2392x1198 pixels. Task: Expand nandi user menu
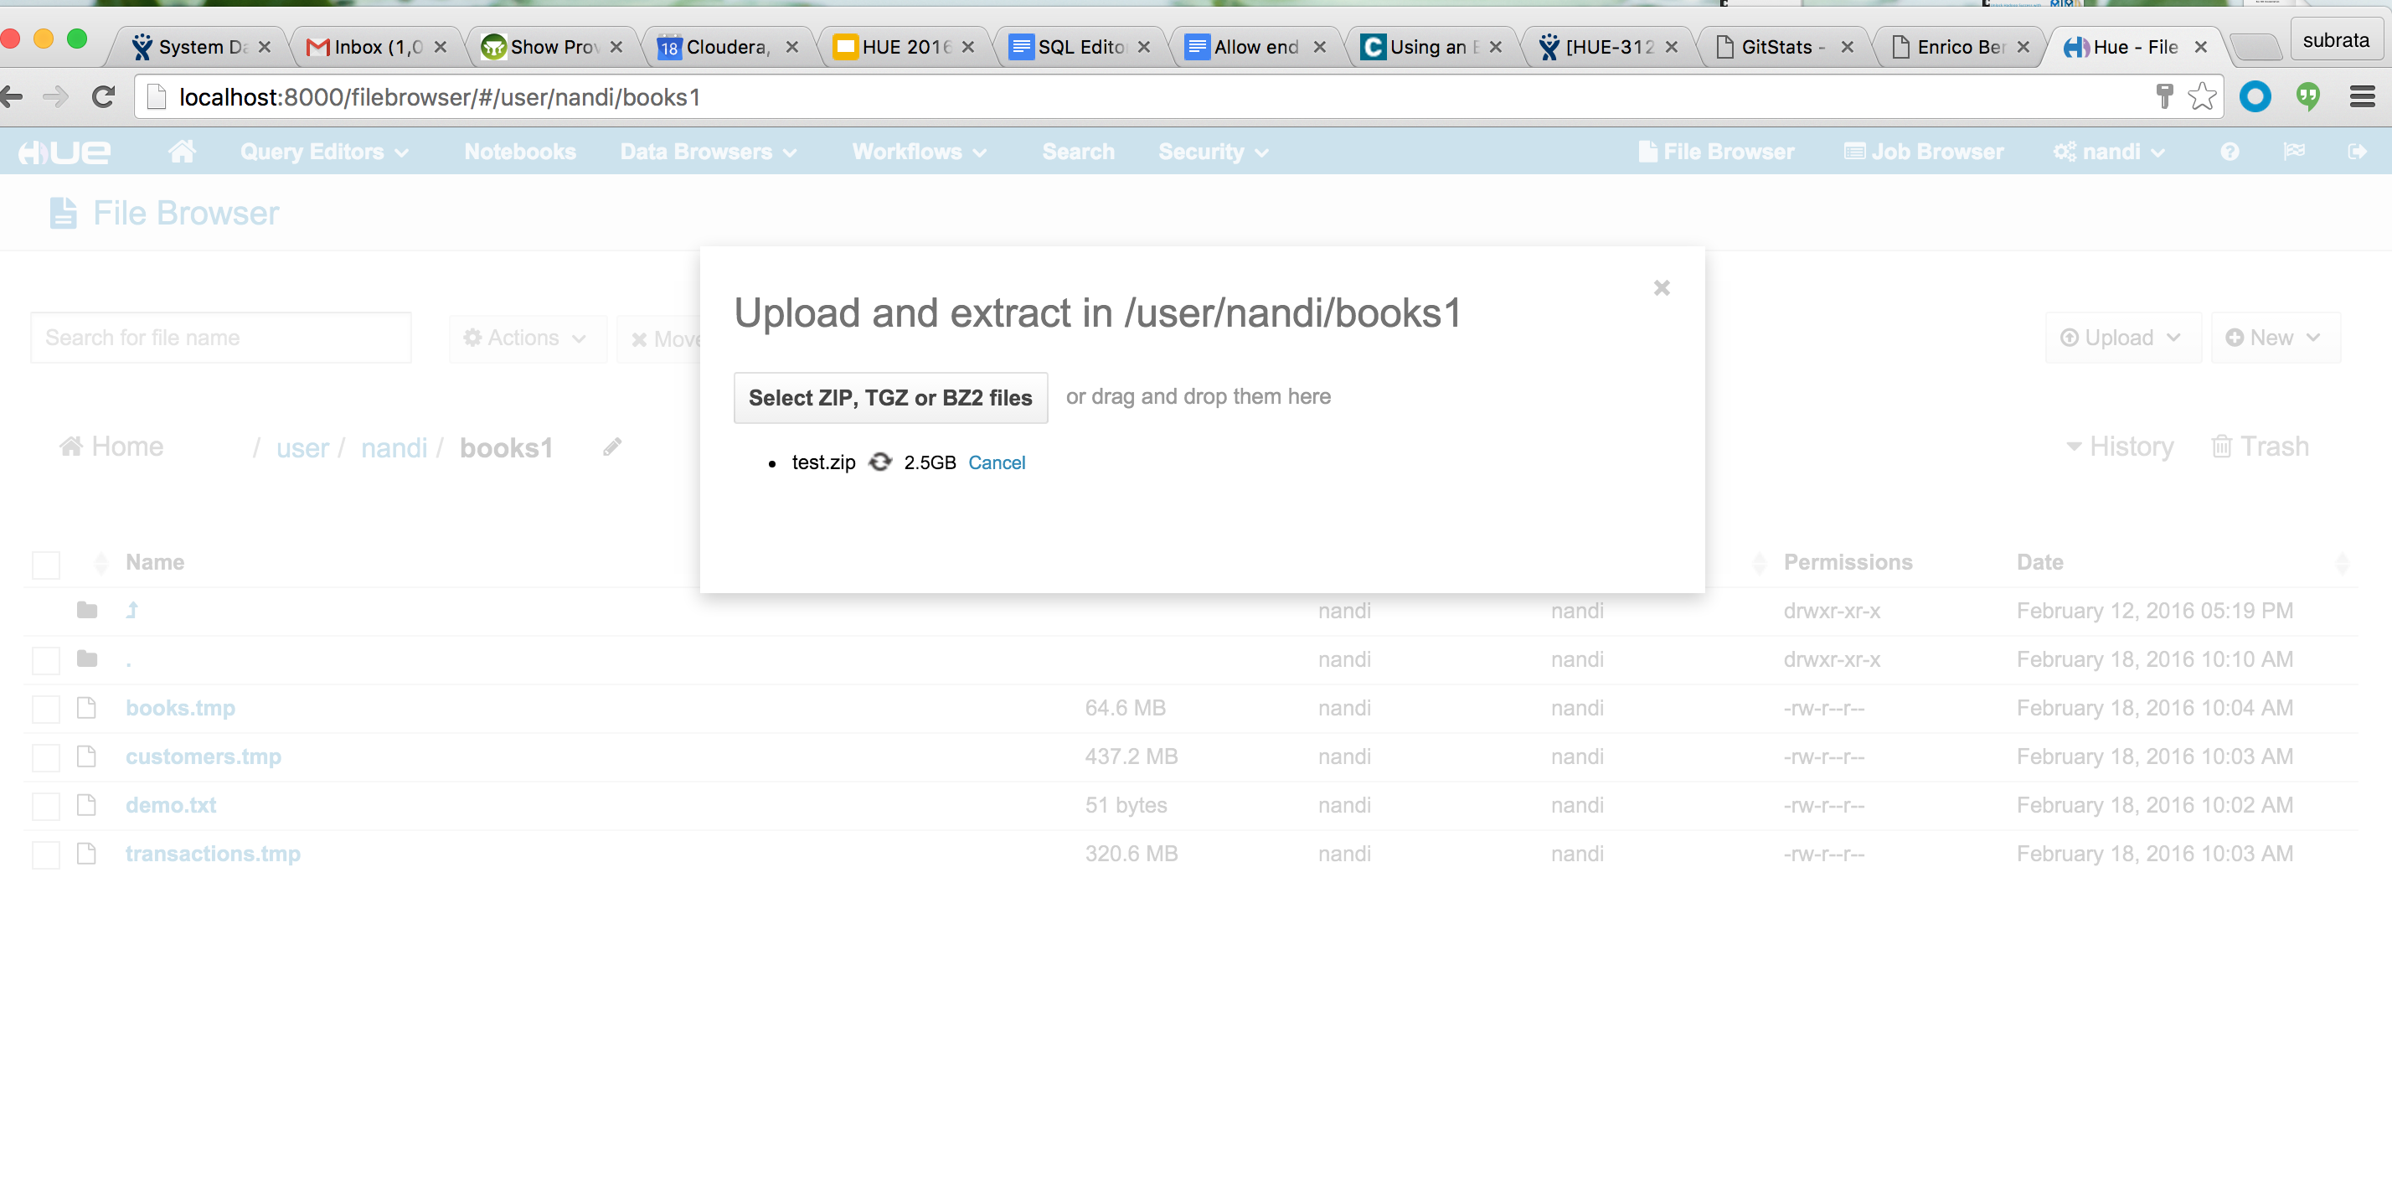pyautogui.click(x=2109, y=152)
